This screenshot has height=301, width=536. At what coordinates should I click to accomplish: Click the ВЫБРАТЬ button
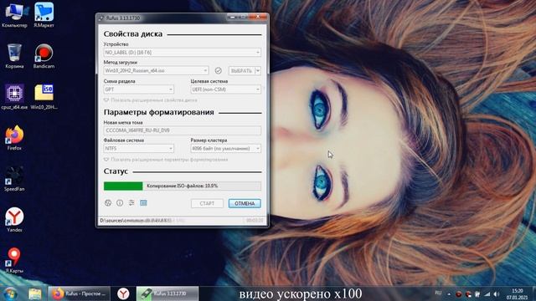click(241, 70)
